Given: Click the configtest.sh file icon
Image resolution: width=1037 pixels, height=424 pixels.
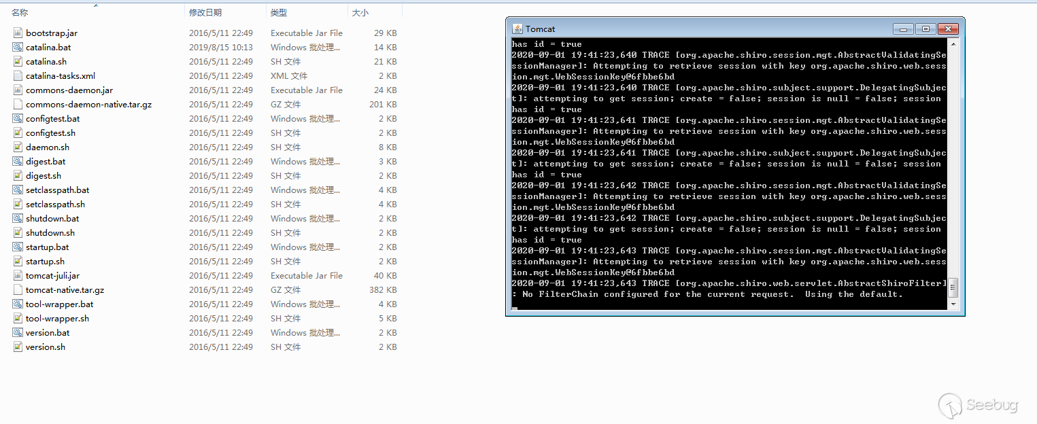Looking at the screenshot, I should pyautogui.click(x=18, y=132).
